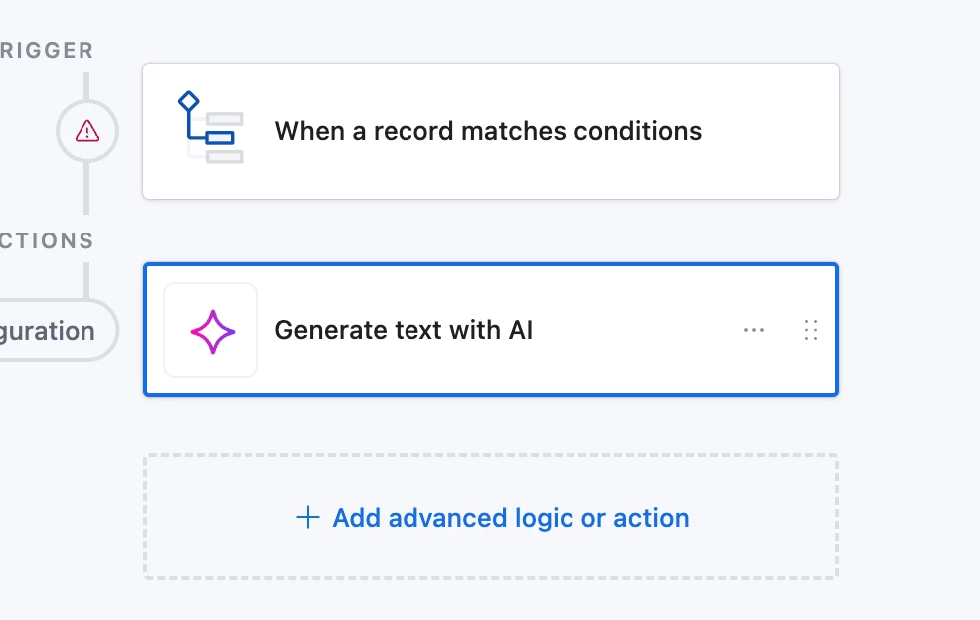This screenshot has height=620, width=980.
Task: Click the white tile behind the sparkle icon
Action: (211, 330)
